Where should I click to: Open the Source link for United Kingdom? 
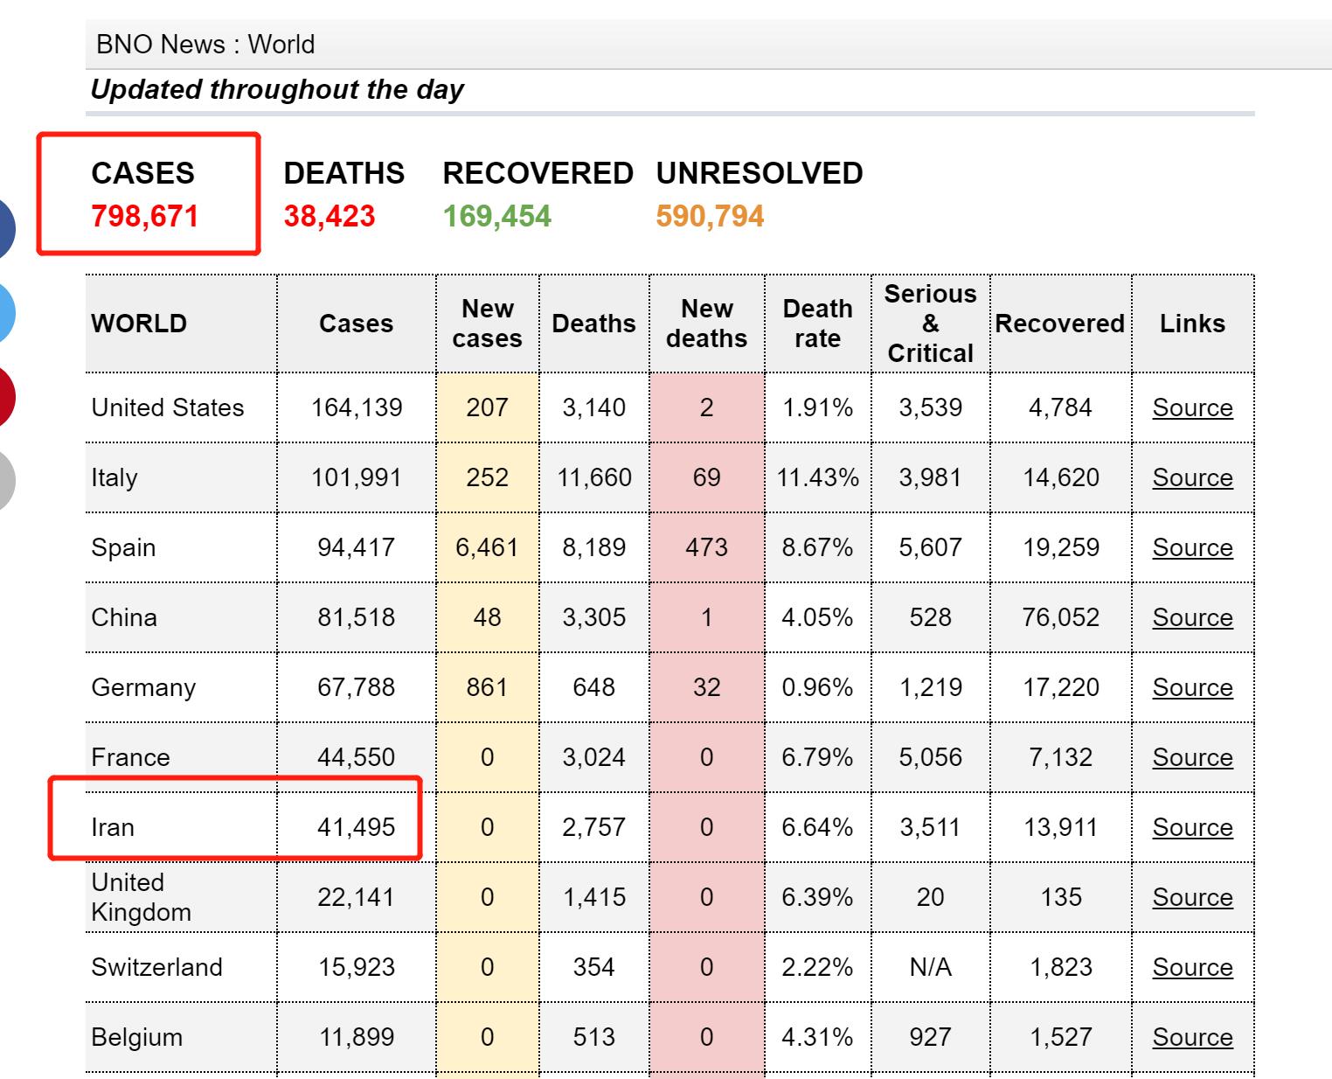(x=1192, y=897)
